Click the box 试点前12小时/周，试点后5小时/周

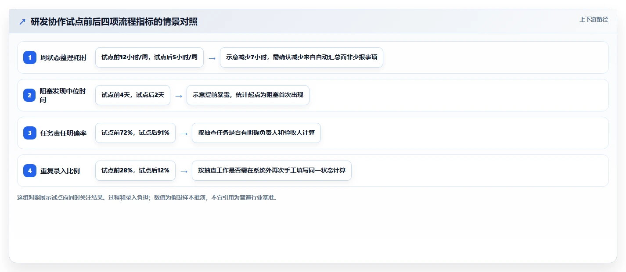pos(149,57)
